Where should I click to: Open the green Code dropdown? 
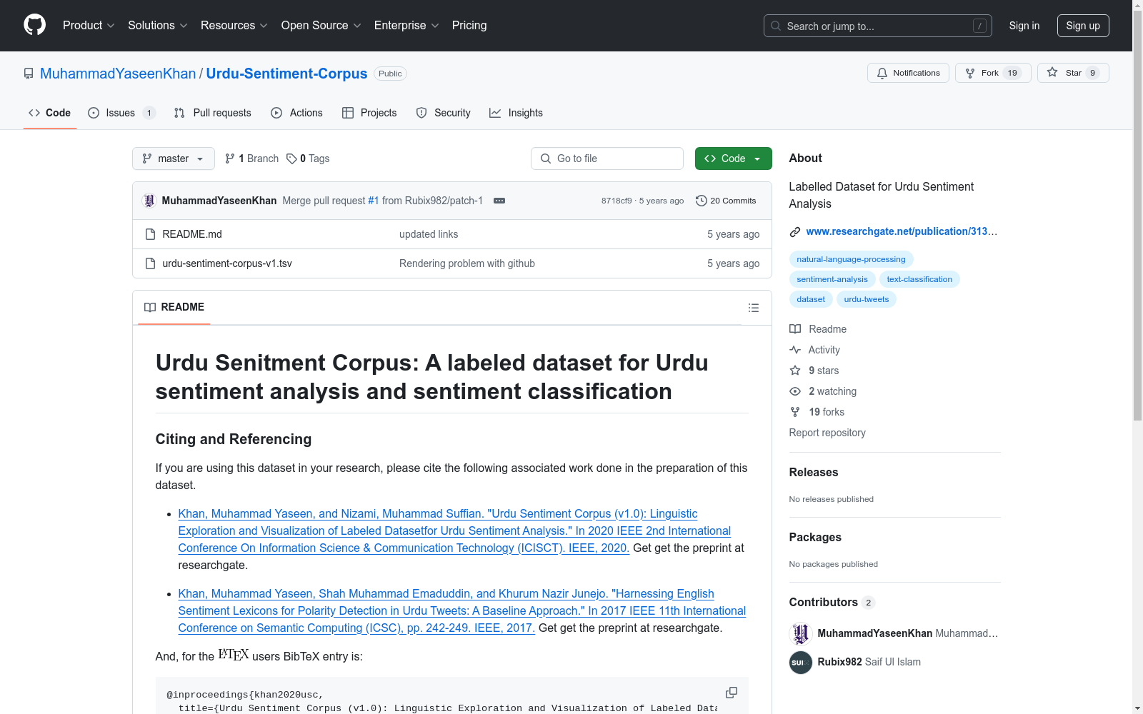click(x=733, y=159)
